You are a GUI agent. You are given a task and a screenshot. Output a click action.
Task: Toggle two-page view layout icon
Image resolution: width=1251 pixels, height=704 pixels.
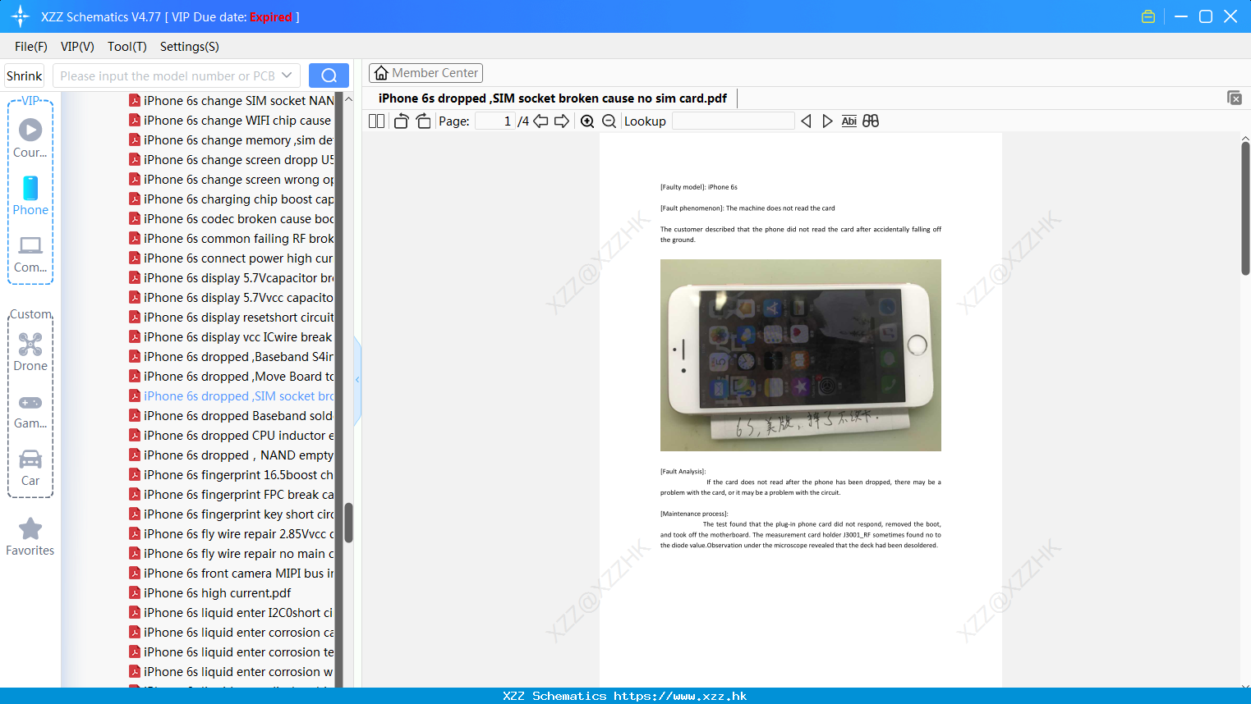pyautogui.click(x=376, y=121)
